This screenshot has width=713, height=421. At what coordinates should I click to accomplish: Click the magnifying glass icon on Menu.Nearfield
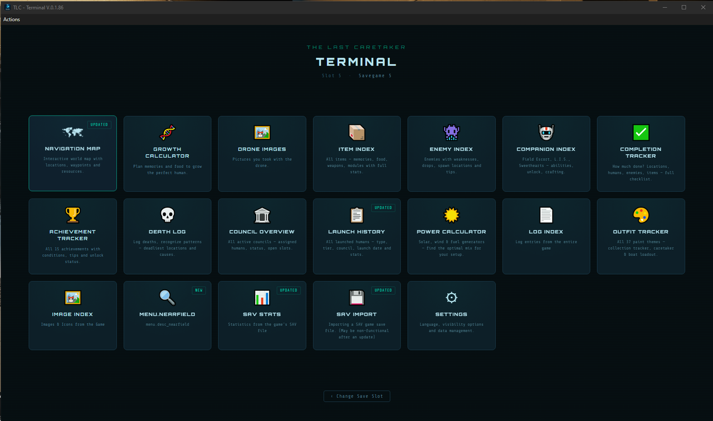[167, 298]
